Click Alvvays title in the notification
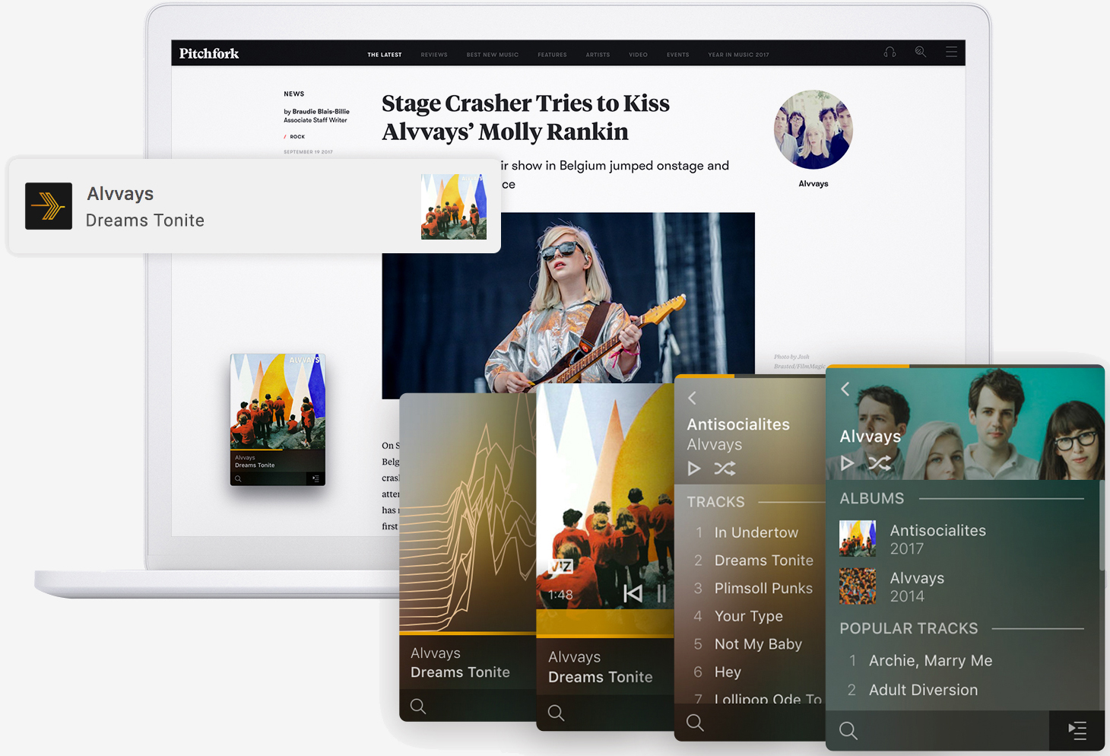The height and width of the screenshot is (756, 1110). click(120, 194)
